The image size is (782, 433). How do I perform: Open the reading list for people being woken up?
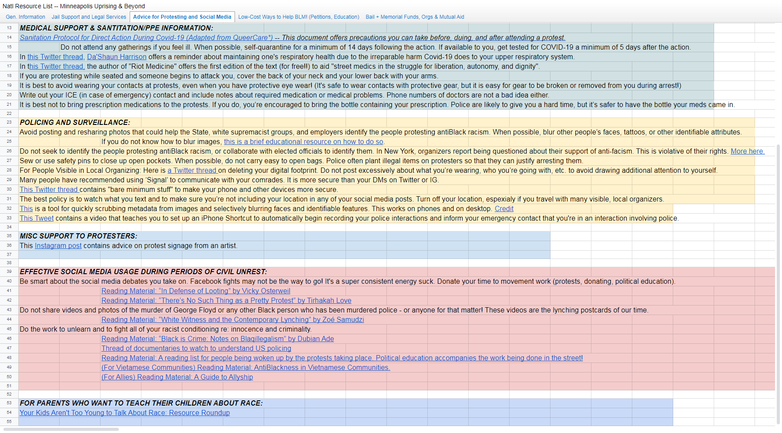coord(342,358)
